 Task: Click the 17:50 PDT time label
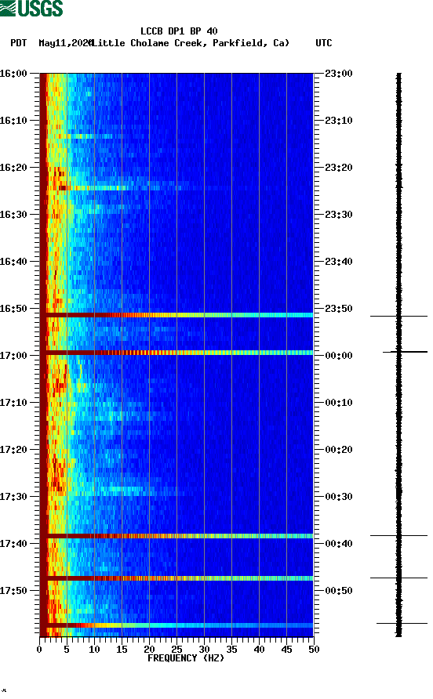(13, 591)
